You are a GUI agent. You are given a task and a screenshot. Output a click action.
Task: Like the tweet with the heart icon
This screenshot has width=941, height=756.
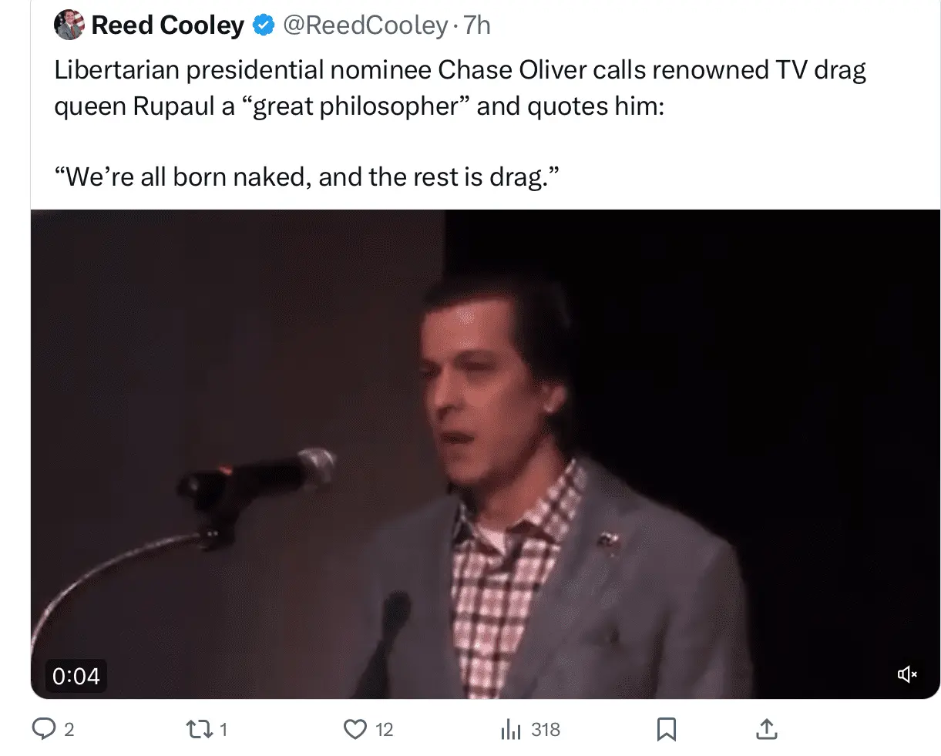[355, 729]
